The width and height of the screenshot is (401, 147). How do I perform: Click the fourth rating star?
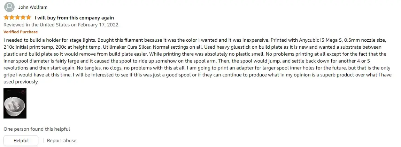pyautogui.click(x=23, y=18)
